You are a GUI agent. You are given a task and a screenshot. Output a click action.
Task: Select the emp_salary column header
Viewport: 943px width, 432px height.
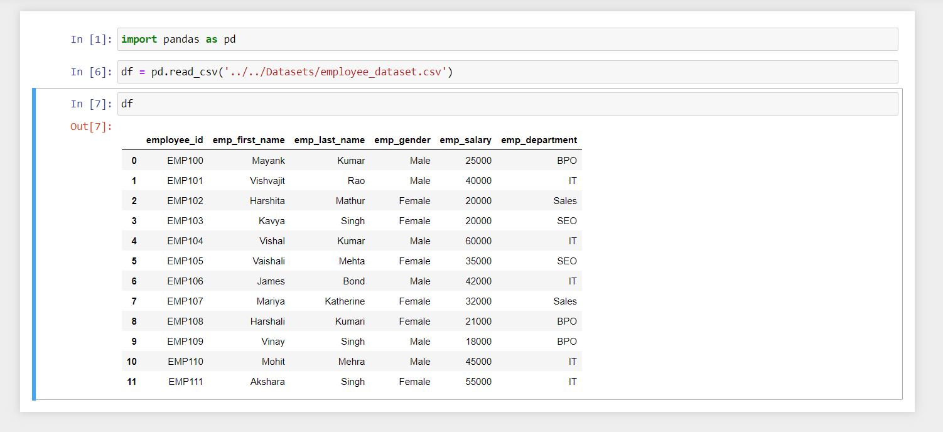click(x=466, y=140)
